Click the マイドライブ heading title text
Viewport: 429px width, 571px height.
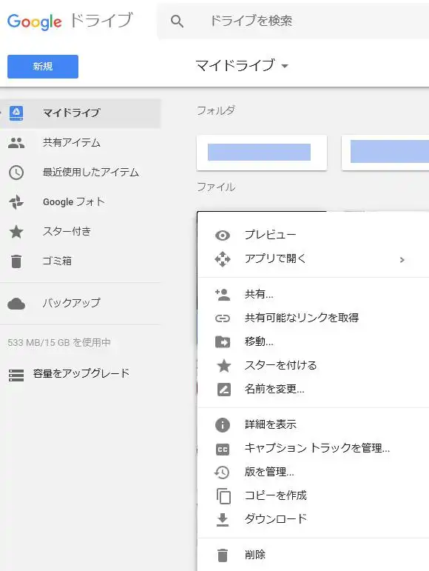coord(235,66)
